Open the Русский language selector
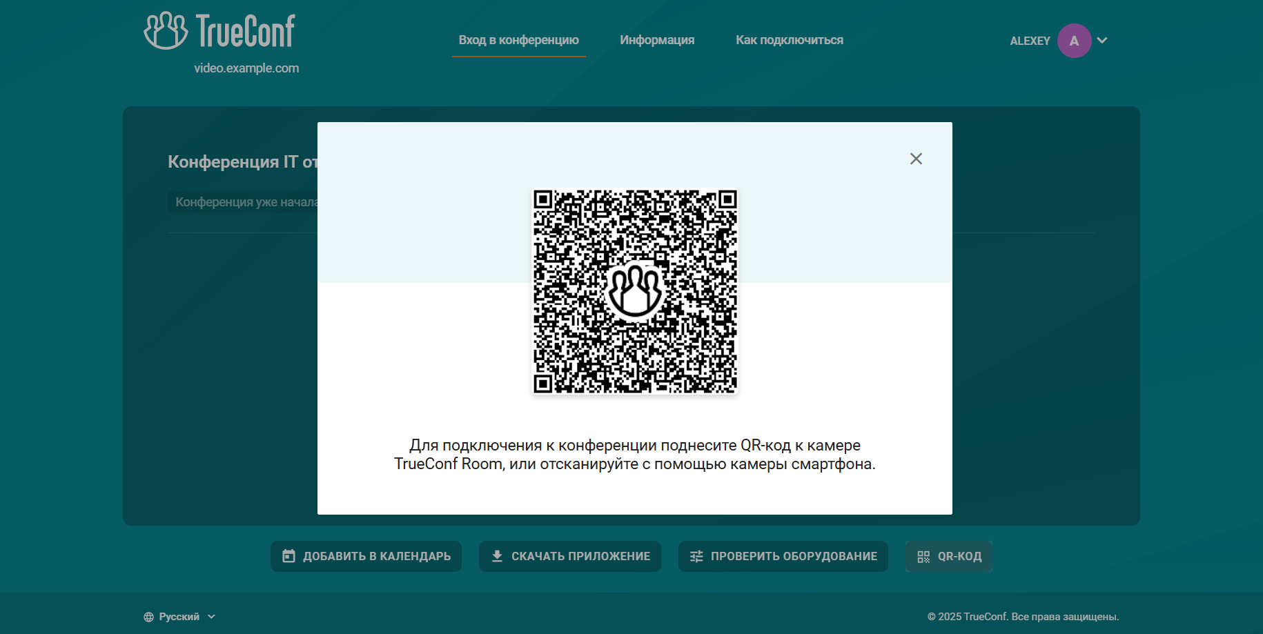 (178, 616)
